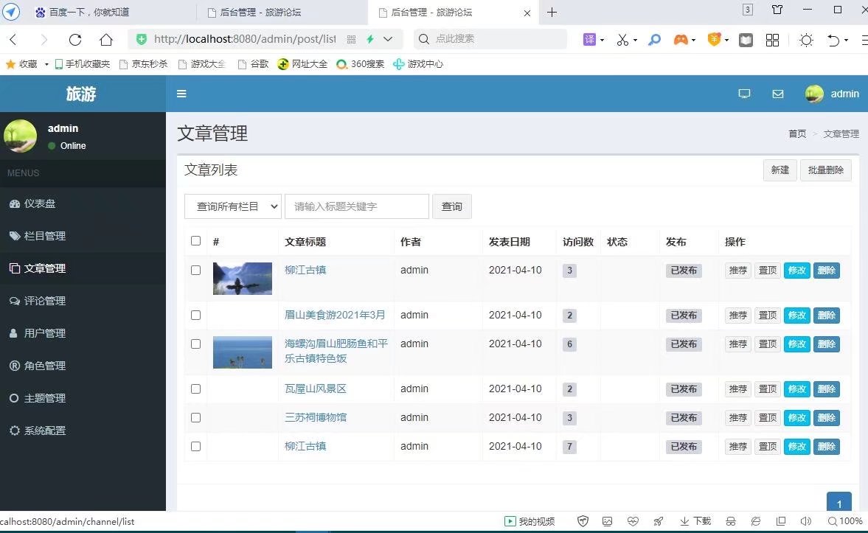Open the 瓦屋山风景区 article link

coord(316,389)
